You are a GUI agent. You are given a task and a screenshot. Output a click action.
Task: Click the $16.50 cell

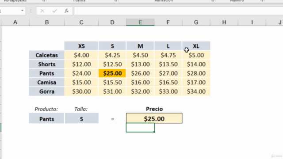pos(168,83)
